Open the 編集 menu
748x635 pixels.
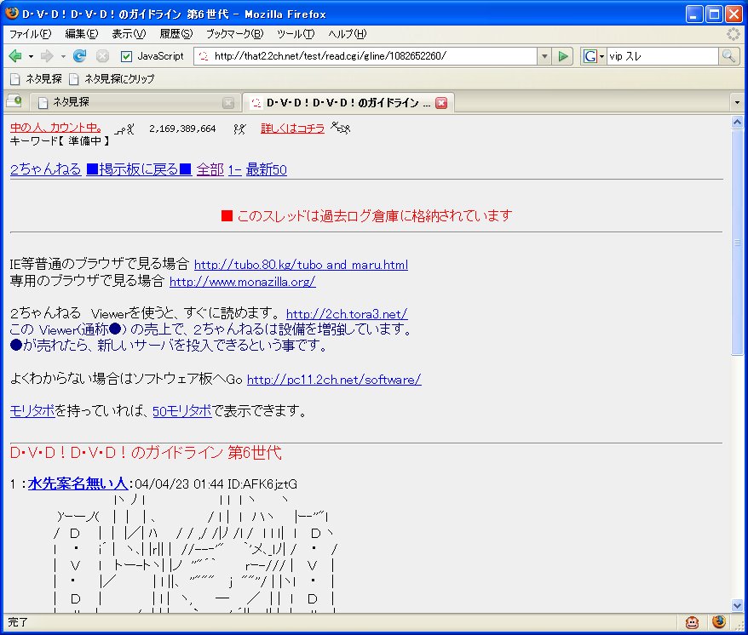82,34
